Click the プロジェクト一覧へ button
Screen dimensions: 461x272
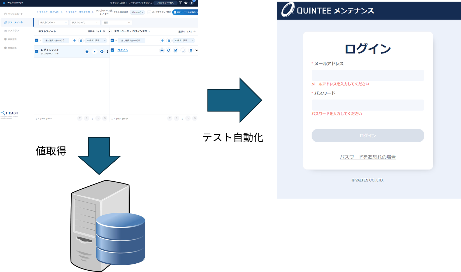166,3
